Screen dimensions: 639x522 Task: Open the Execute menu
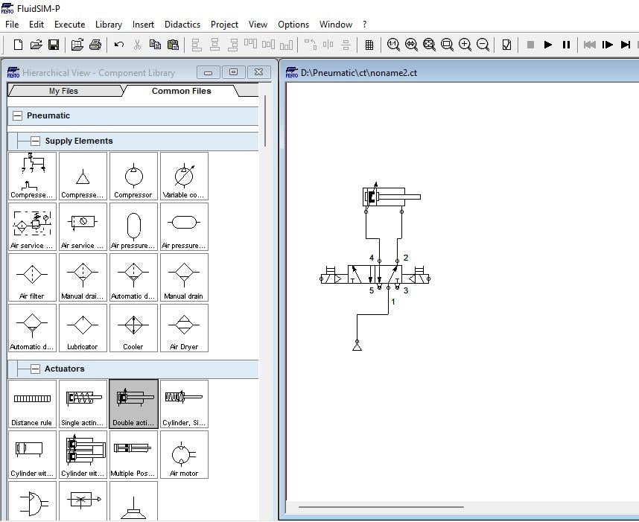pyautogui.click(x=69, y=24)
